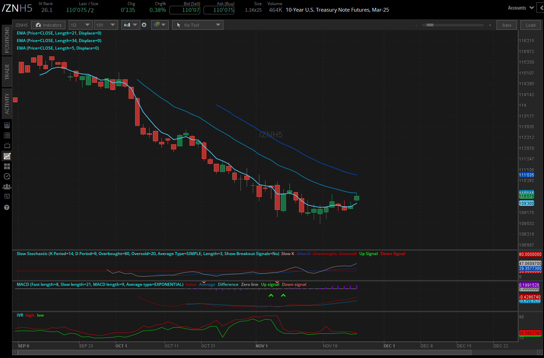Click the scrollbar left arrow
Viewport: 544px width, 358px height.
[15, 352]
